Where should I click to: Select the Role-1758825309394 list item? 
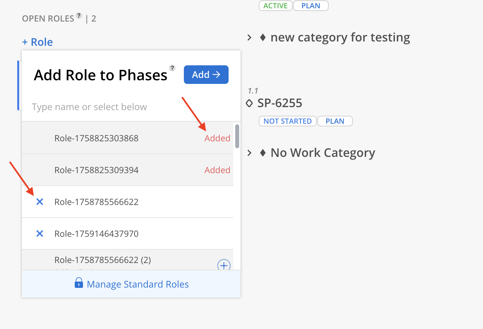pyautogui.click(x=96, y=170)
